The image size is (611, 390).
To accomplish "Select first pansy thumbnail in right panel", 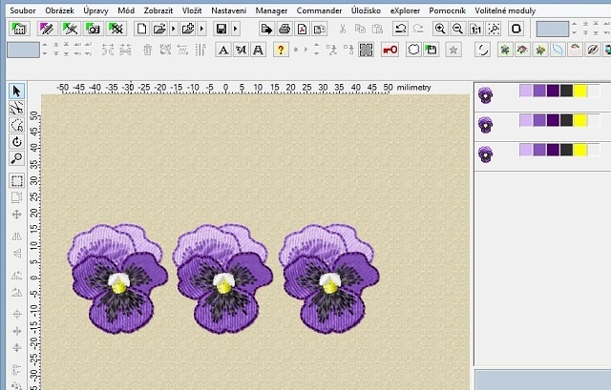I will pyautogui.click(x=486, y=93).
